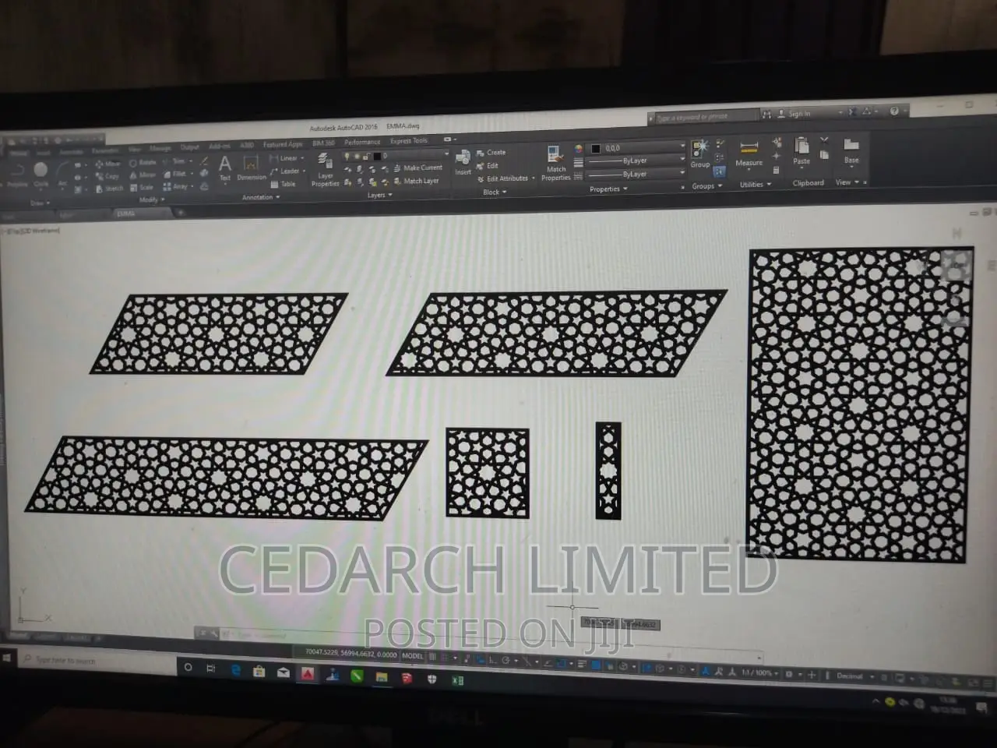
Task: Open the A360 ribbon tab
Action: pos(247,145)
